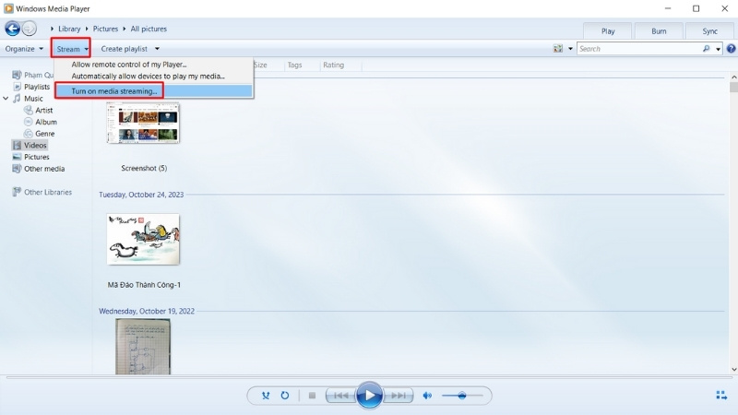Click the Pictures landscape icon
738x415 pixels.
coord(17,157)
